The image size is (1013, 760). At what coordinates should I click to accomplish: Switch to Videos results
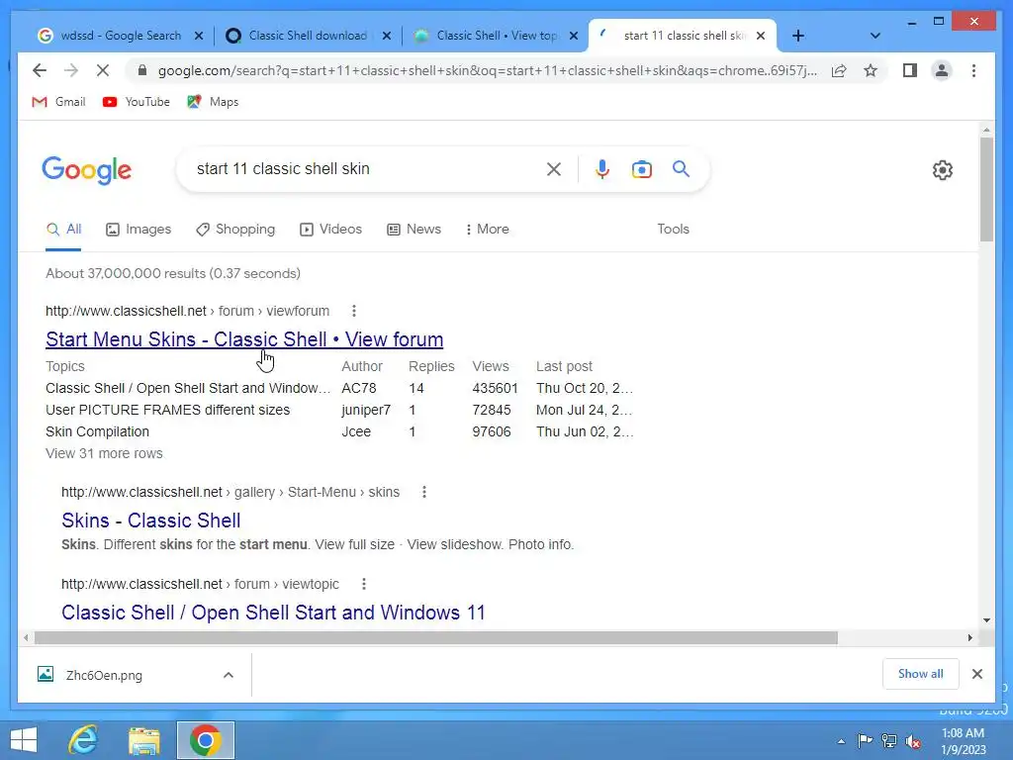point(330,230)
